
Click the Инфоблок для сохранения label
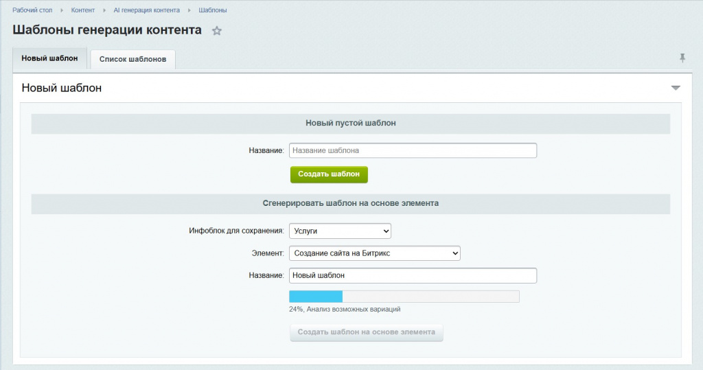click(236, 231)
